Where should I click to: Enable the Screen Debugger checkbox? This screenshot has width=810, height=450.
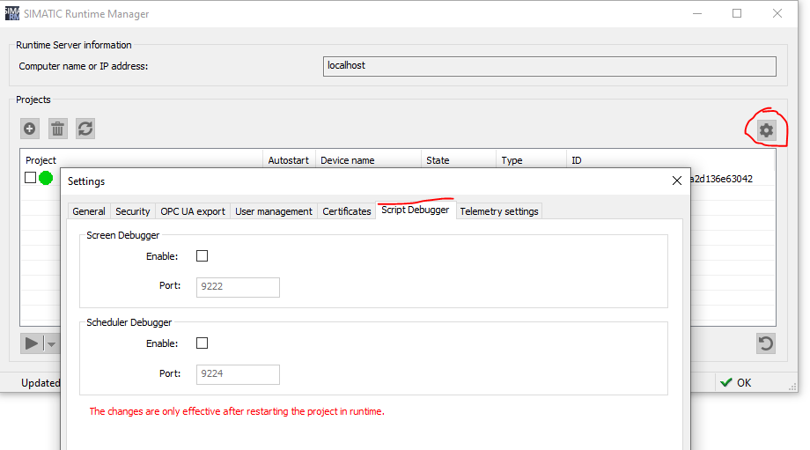click(202, 256)
